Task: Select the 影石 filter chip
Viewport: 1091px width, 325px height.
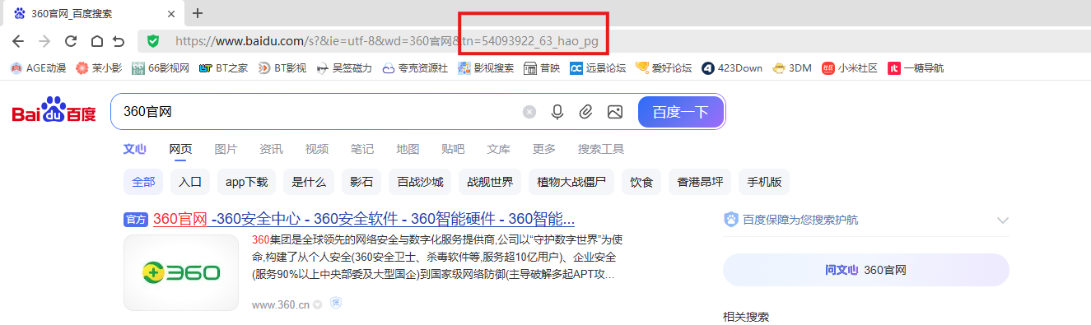Action: (361, 182)
